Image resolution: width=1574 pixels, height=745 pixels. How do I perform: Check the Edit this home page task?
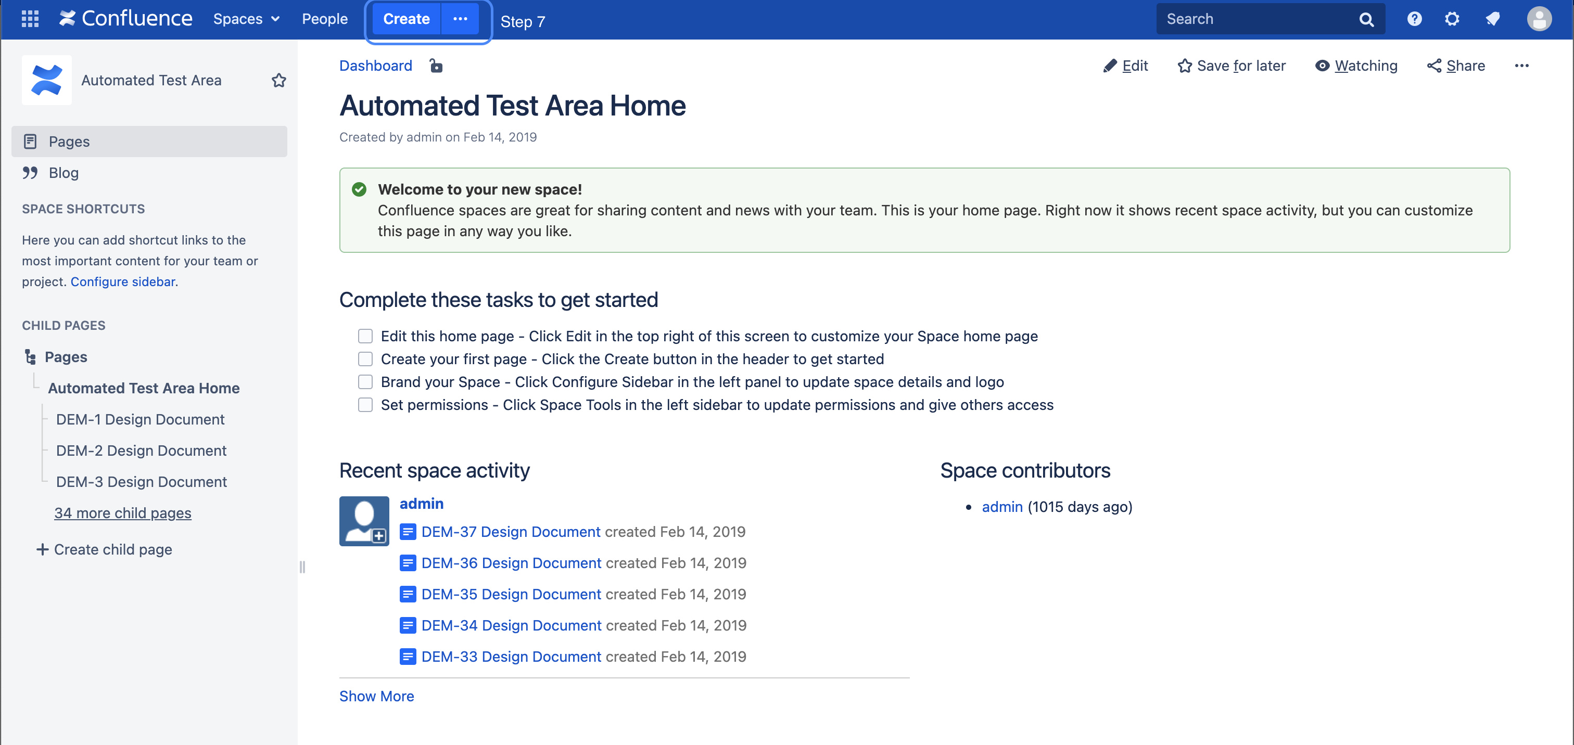tap(365, 336)
